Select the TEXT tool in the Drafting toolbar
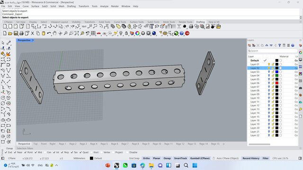The image size is (303, 170). [84, 26]
